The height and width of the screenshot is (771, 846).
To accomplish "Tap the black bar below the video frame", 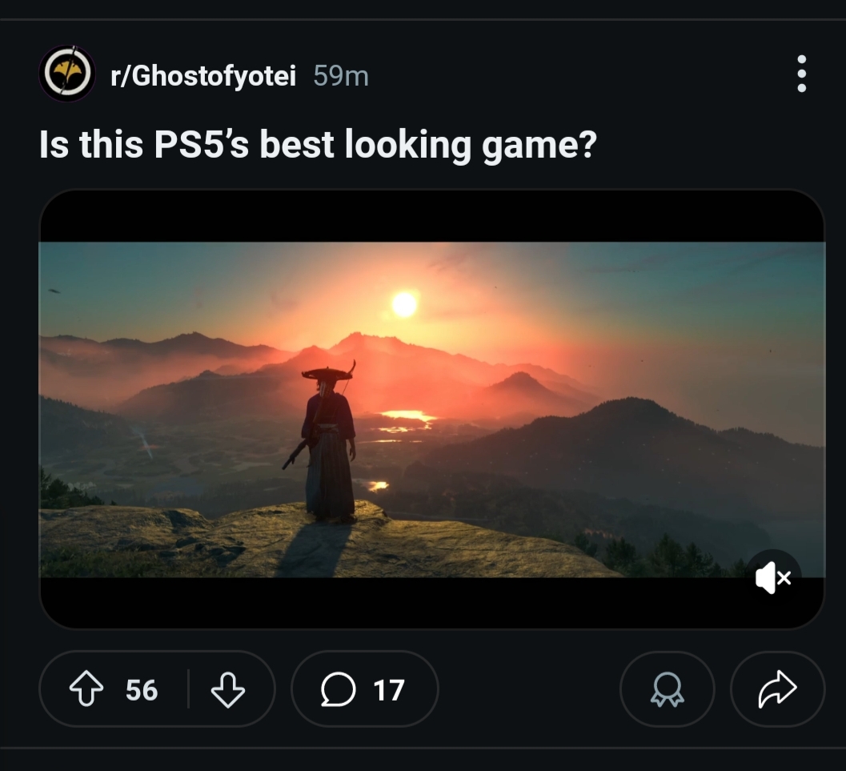I will pyautogui.click(x=400, y=602).
